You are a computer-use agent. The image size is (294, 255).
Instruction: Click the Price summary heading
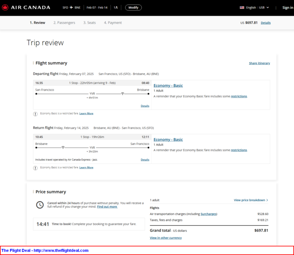[50, 192]
